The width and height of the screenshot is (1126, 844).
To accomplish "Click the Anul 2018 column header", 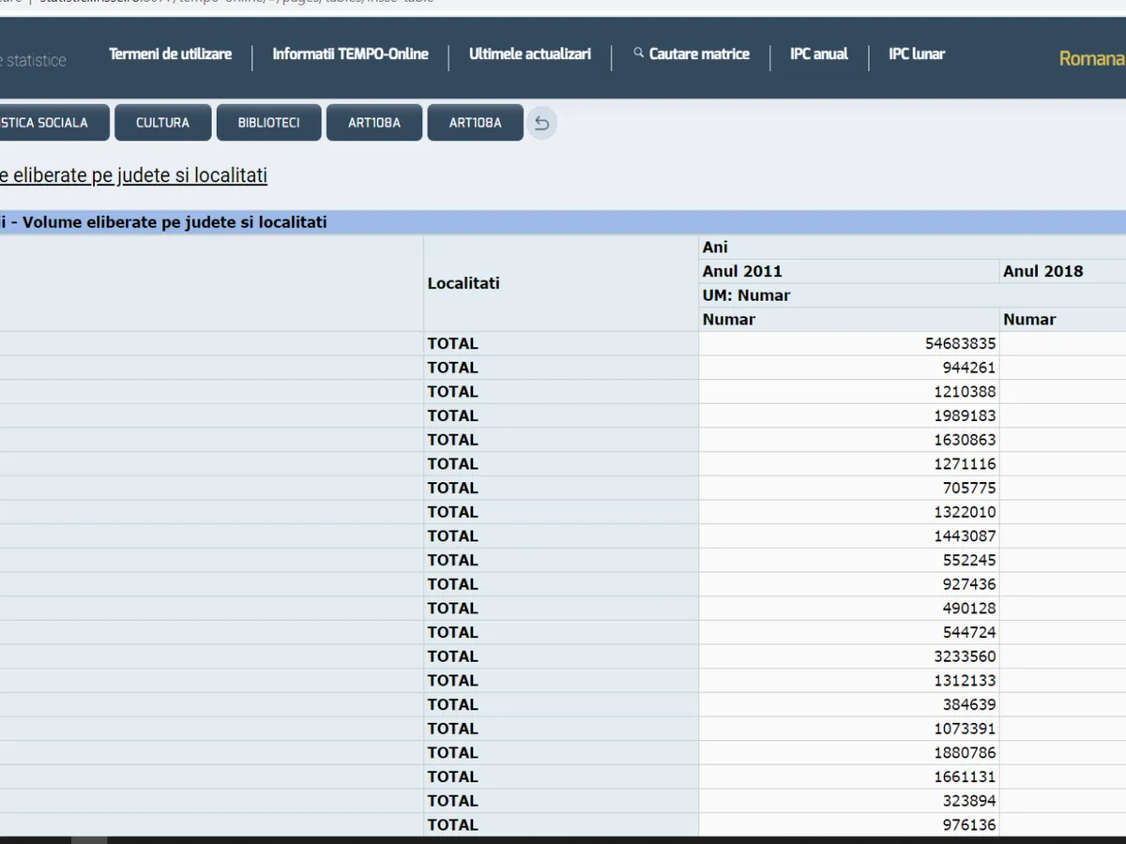I will pos(1042,271).
